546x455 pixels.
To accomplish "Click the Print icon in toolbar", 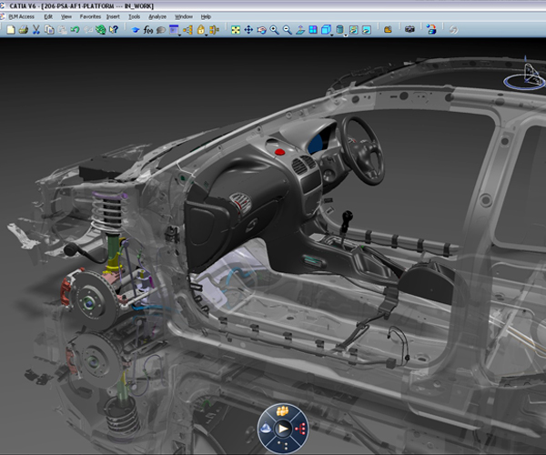I will pyautogui.click(x=24, y=30).
